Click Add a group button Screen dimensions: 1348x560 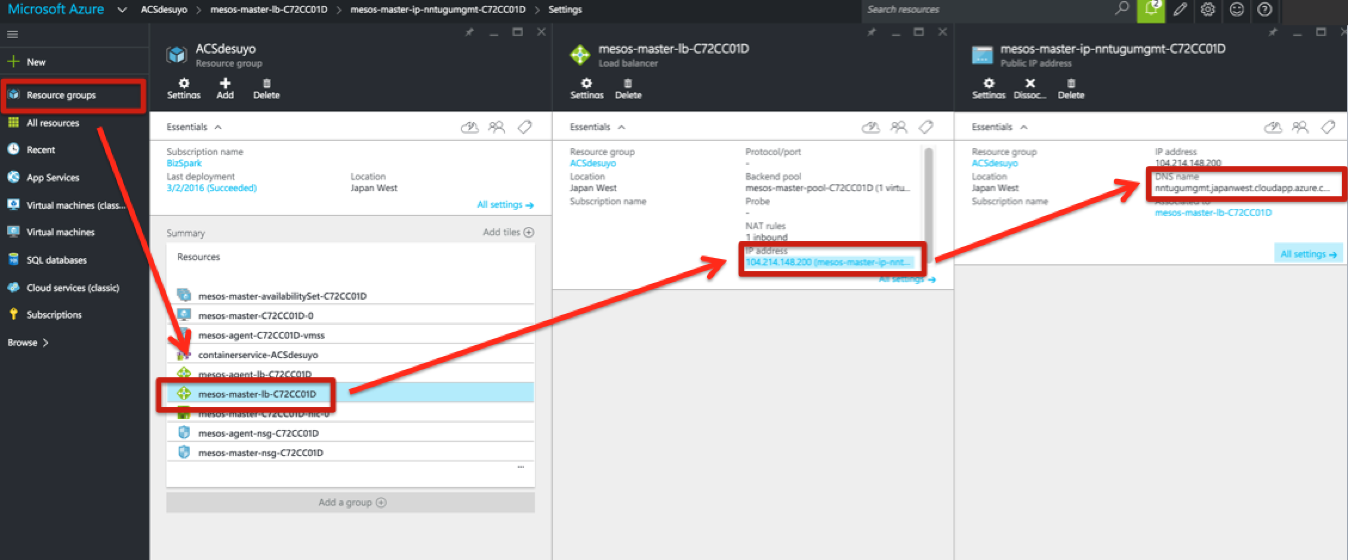click(350, 503)
